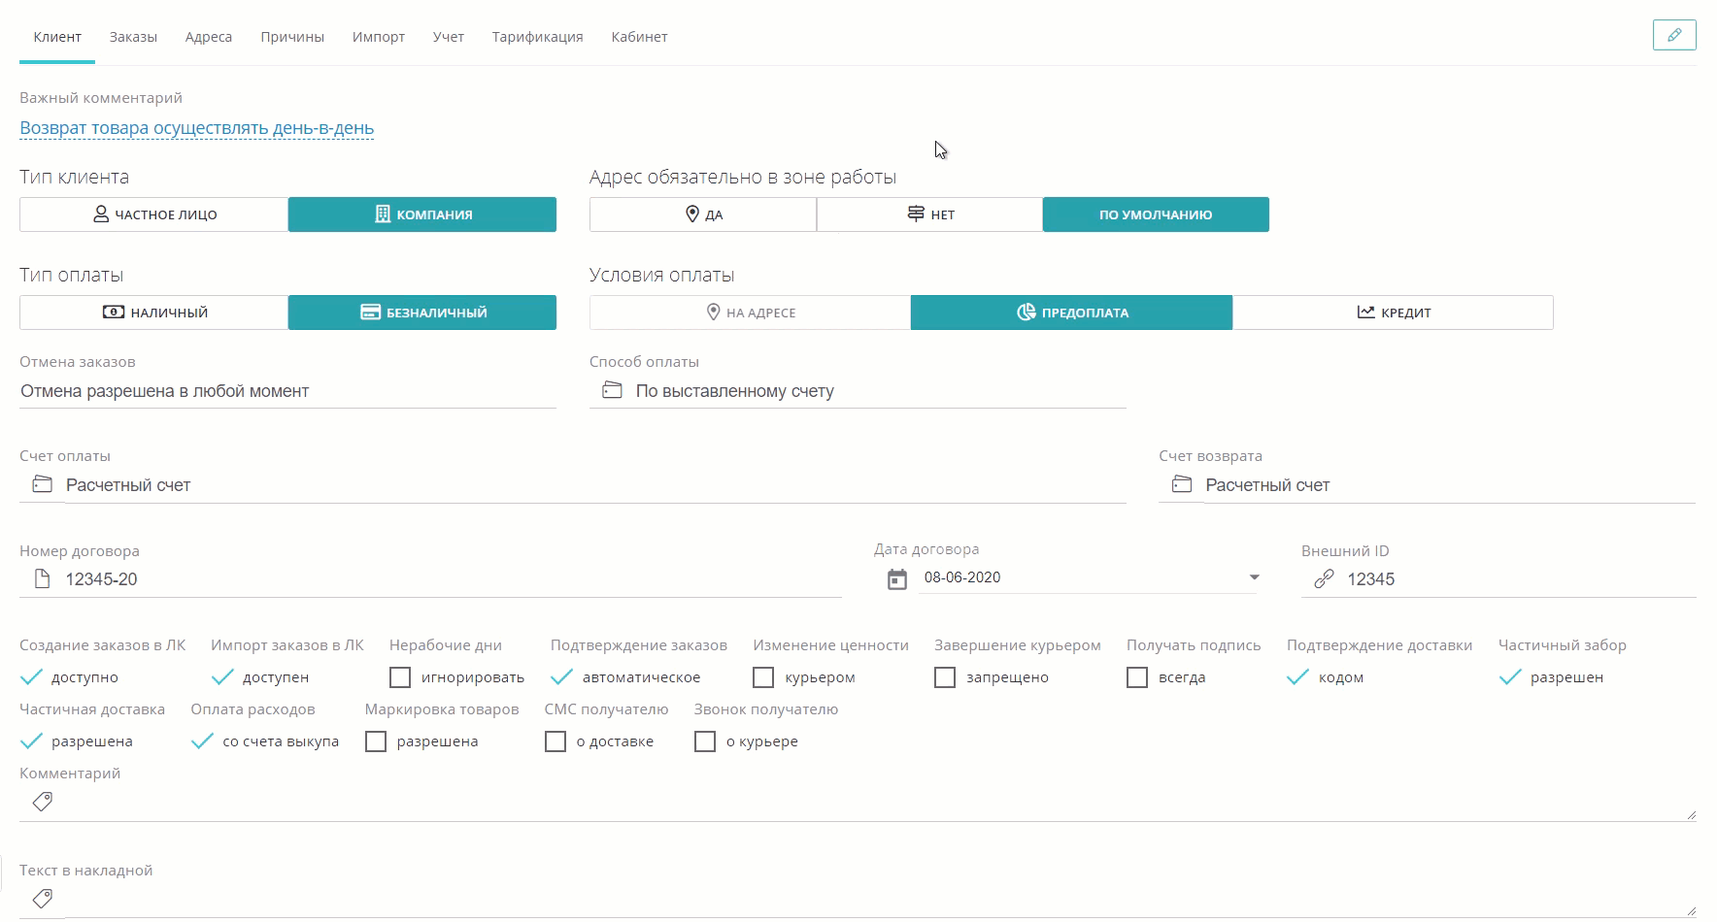The height and width of the screenshot is (922, 1717).
Task: Open the Заказы tab
Action: pos(133,37)
